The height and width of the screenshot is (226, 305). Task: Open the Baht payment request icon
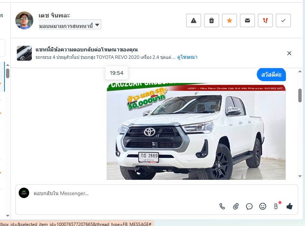point(276,206)
